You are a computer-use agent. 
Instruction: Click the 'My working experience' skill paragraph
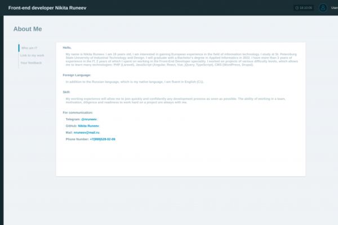coord(176,101)
